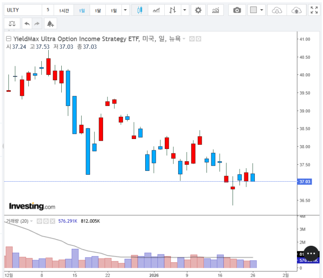Screen dimensions: 323x278
Task: Toggle fullscreen chart mode
Action: click(x=314, y=10)
